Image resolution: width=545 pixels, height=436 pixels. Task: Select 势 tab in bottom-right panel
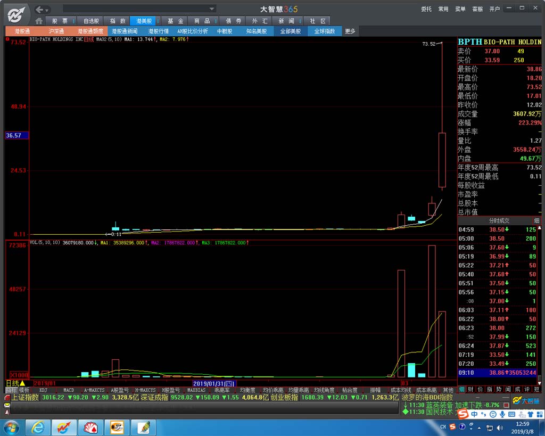pos(499,389)
